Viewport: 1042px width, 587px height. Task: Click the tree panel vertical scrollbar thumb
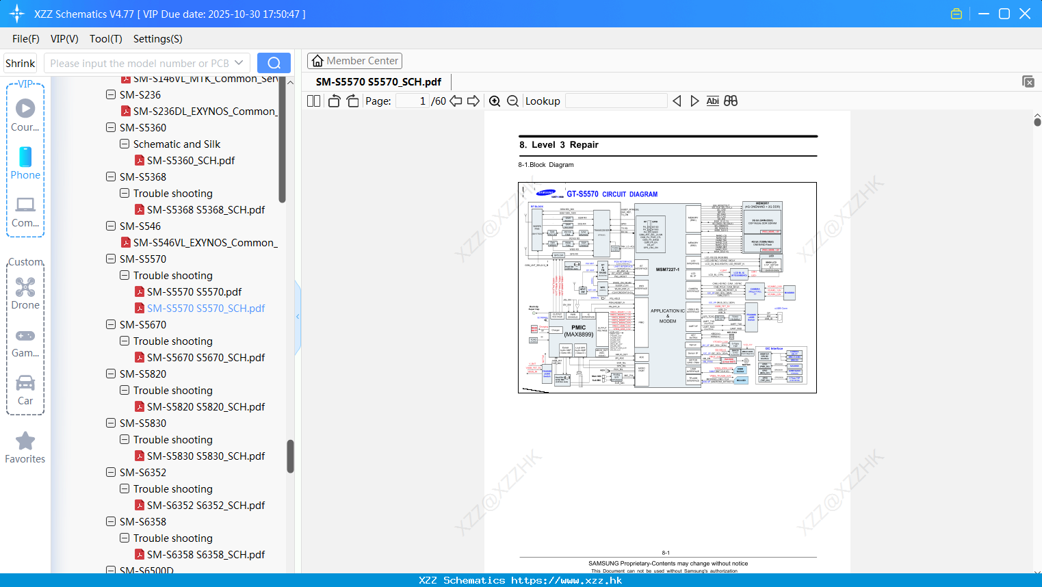coord(290,456)
